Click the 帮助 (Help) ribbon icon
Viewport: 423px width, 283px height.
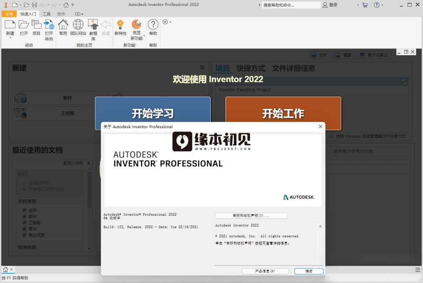click(x=153, y=25)
